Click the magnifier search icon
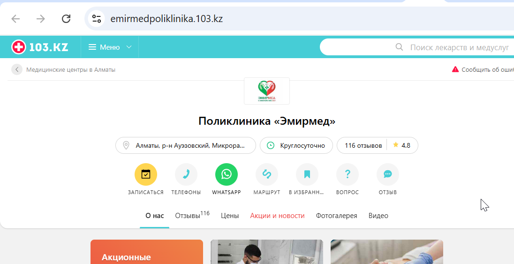The image size is (514, 264). pyautogui.click(x=399, y=47)
